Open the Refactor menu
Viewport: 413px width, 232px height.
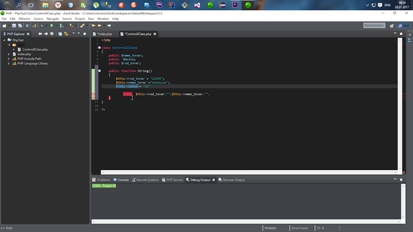[25, 19]
